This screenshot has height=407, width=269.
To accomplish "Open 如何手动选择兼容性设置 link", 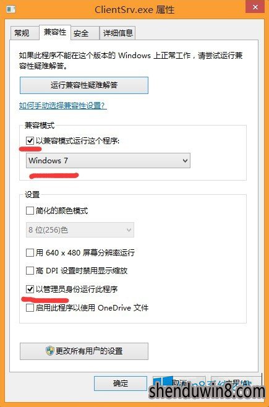I will (x=63, y=106).
